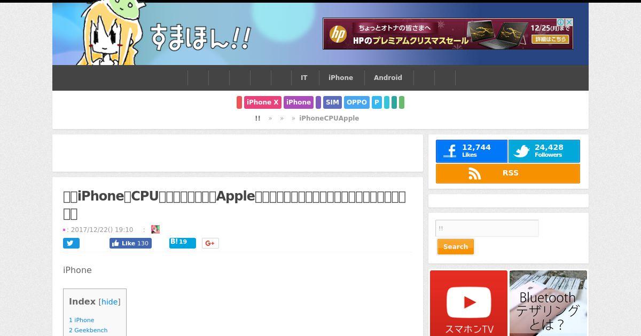Open the IT menu item
Screen dimensions: 641x336
304,78
